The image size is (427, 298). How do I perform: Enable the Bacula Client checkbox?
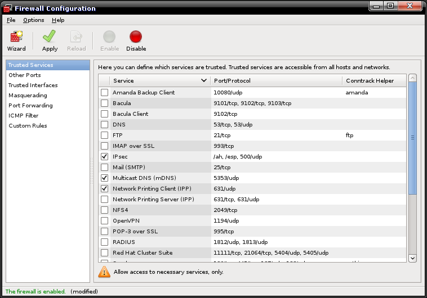click(x=105, y=114)
